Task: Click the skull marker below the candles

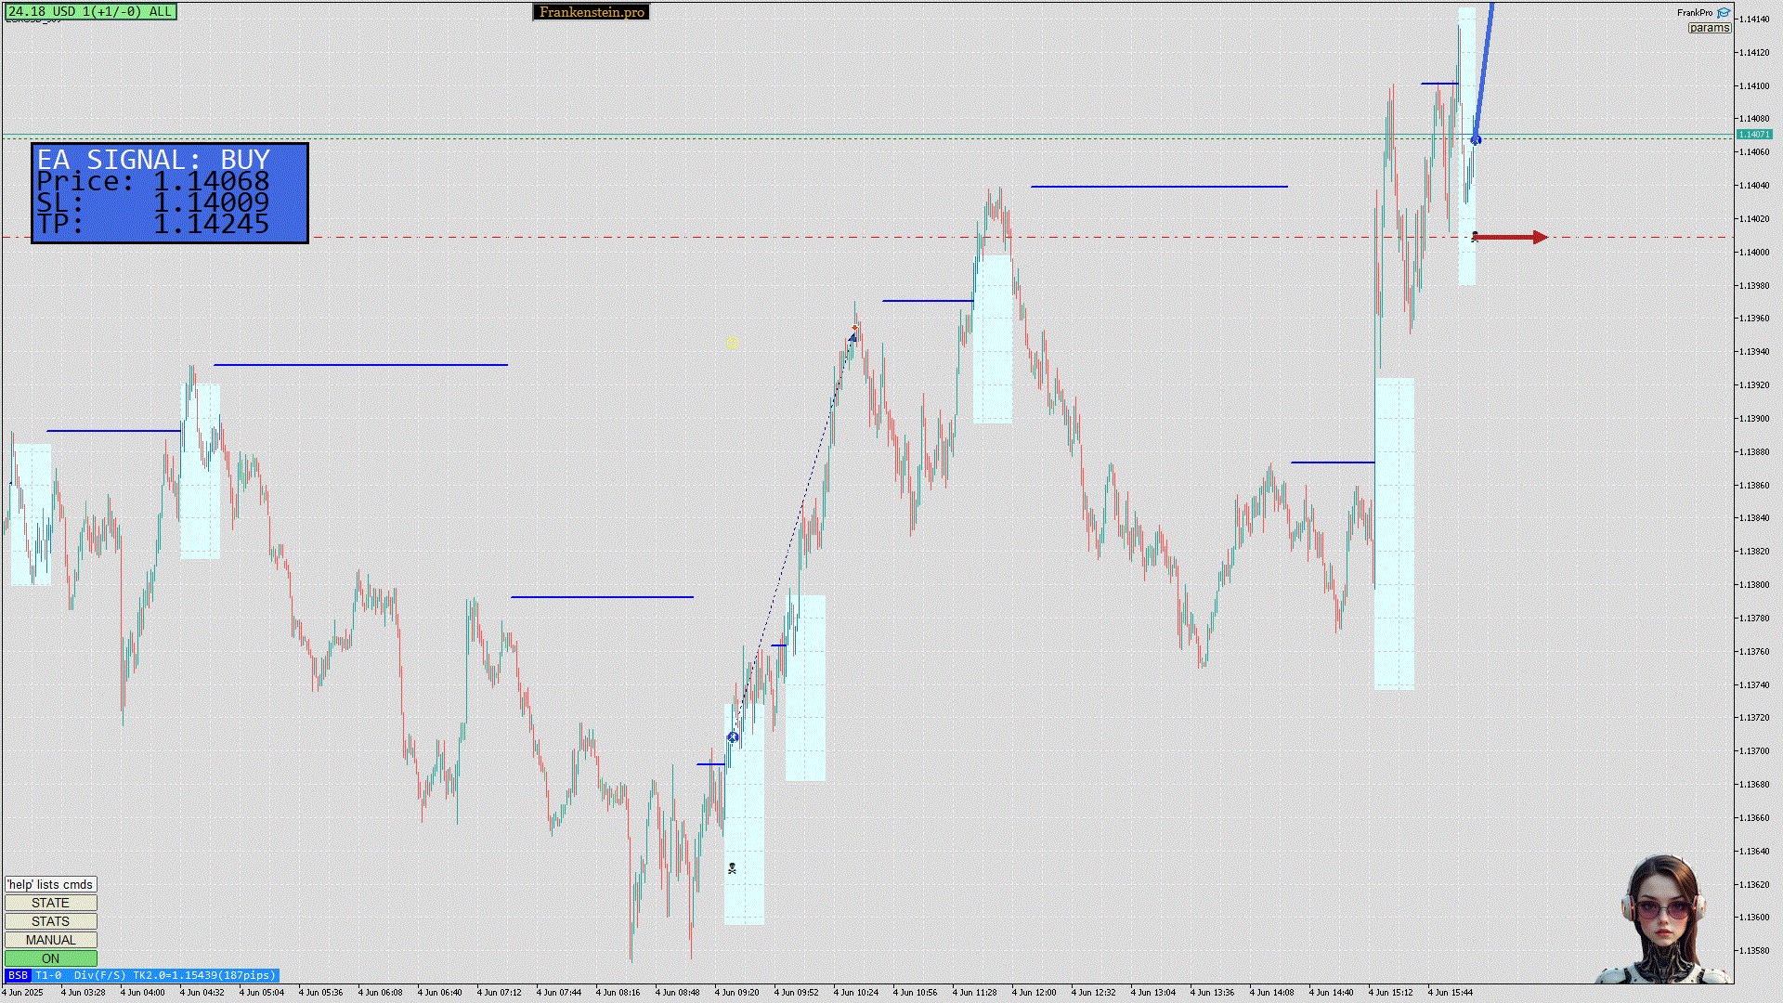Action: [732, 868]
